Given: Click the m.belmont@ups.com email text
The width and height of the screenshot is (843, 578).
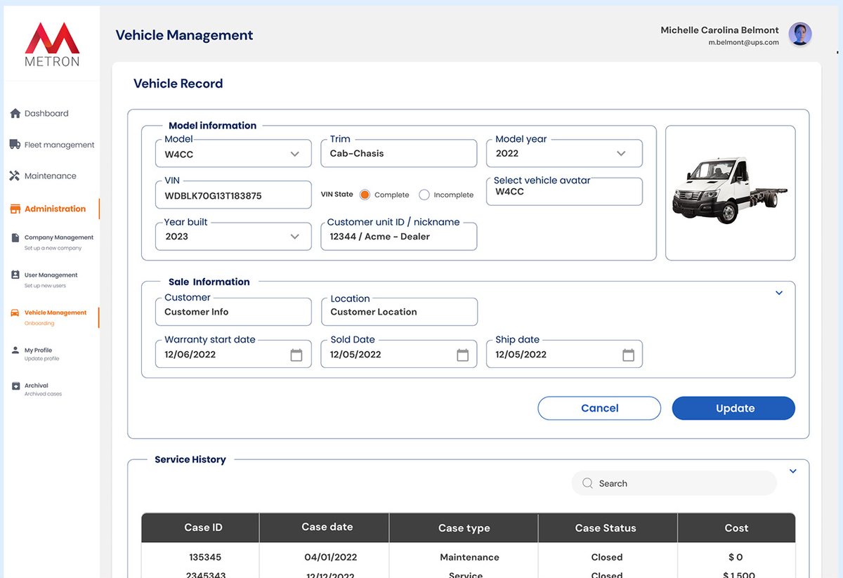Looking at the screenshot, I should click(743, 42).
